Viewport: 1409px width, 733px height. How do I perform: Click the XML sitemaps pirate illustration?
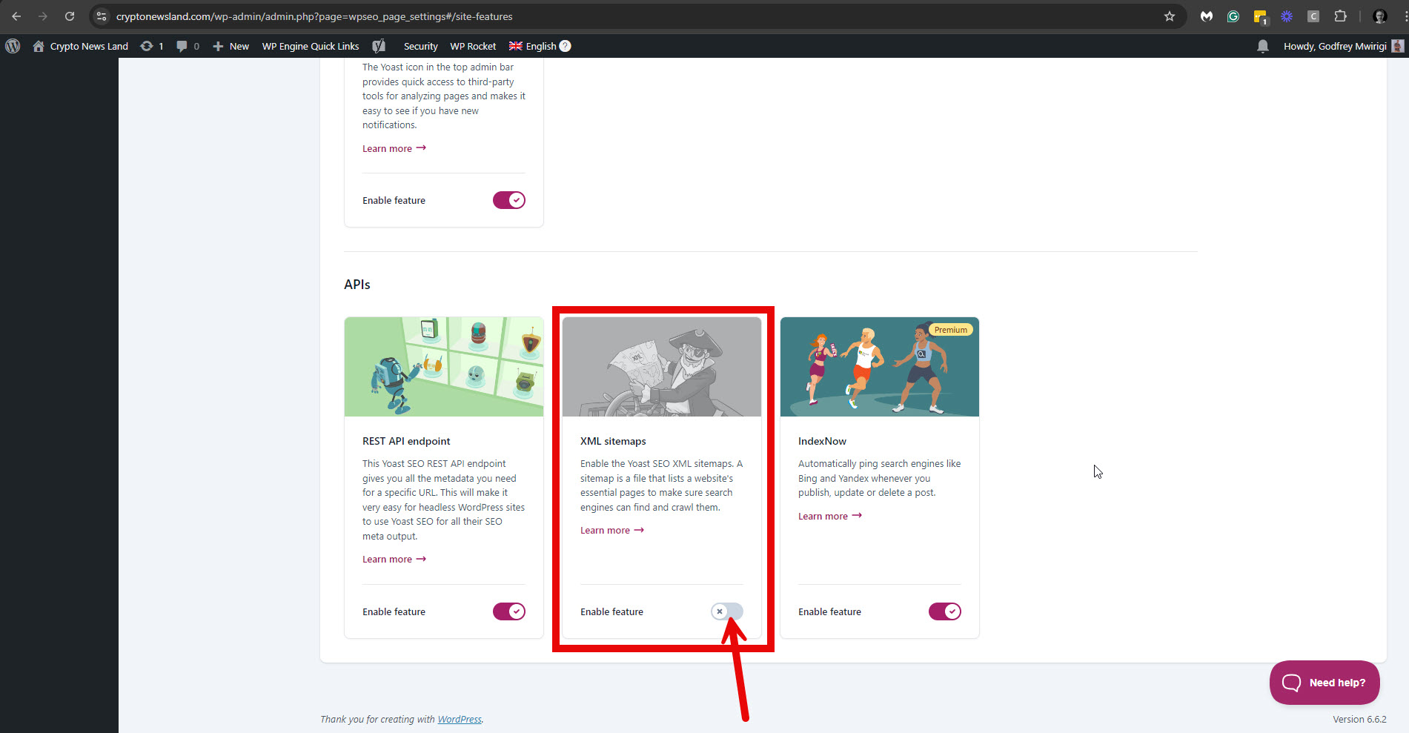662,367
